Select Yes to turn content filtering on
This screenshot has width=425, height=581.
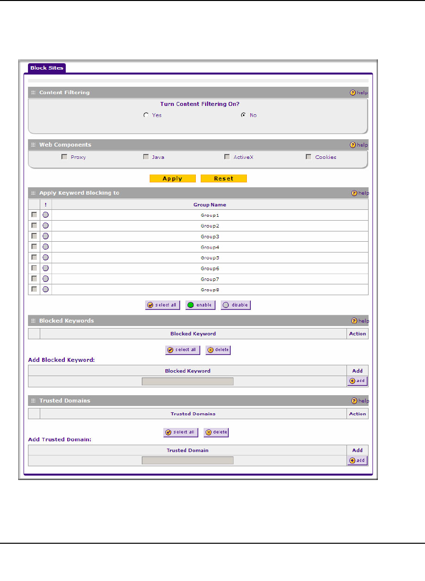[x=146, y=115]
